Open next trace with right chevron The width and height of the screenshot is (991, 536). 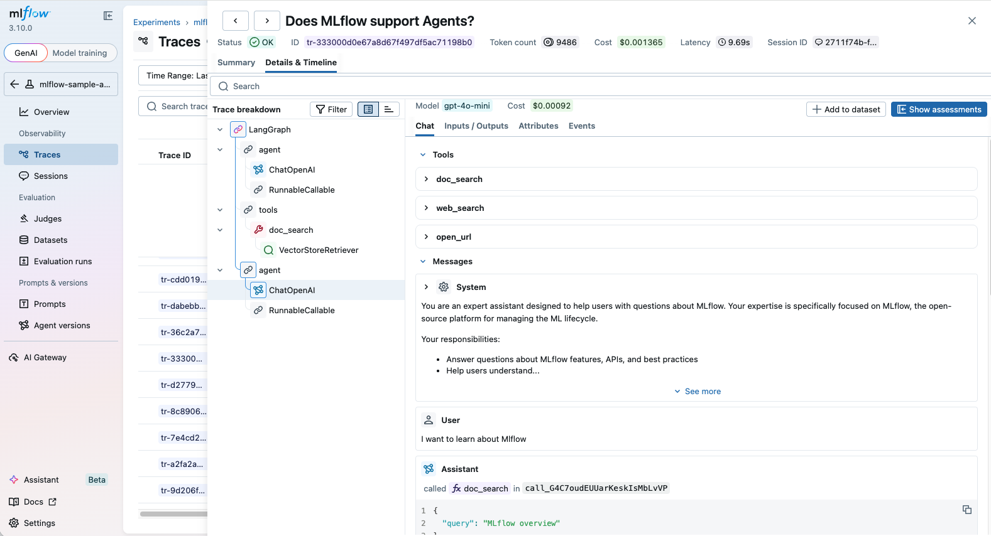267,21
